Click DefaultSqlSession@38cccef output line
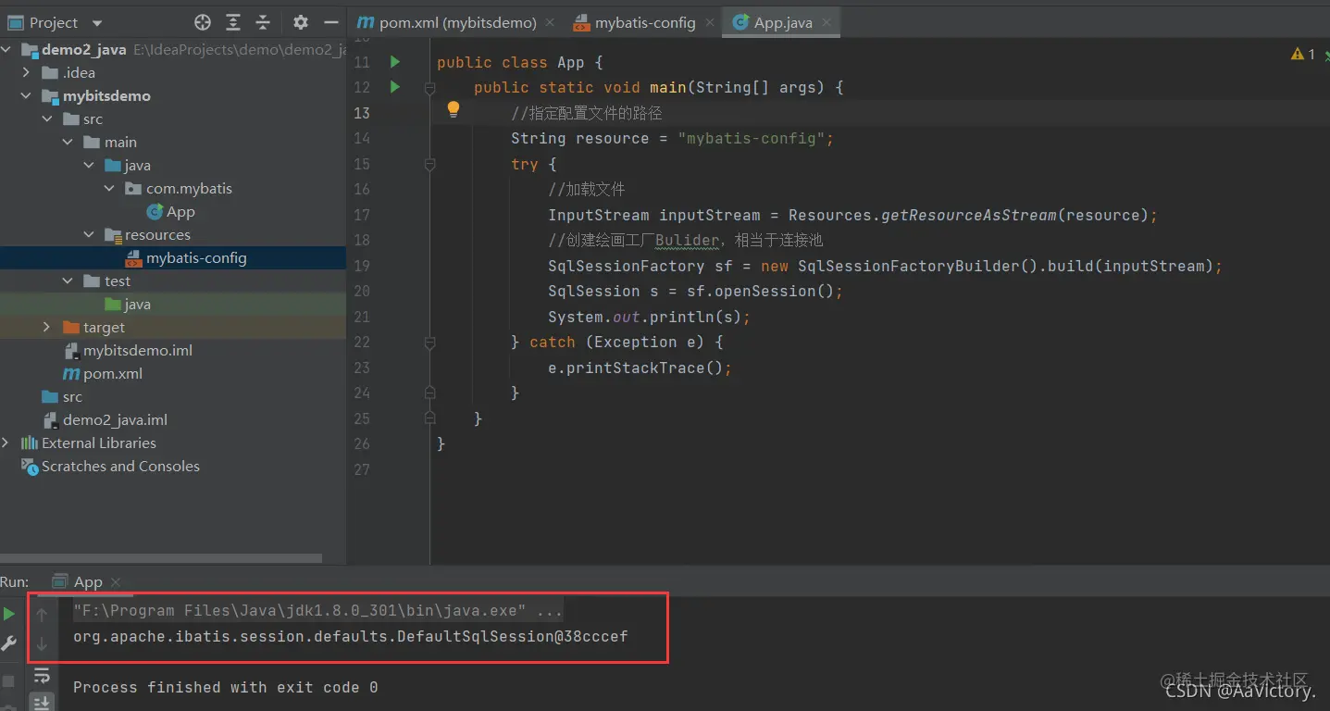The width and height of the screenshot is (1330, 711). pyautogui.click(x=351, y=637)
